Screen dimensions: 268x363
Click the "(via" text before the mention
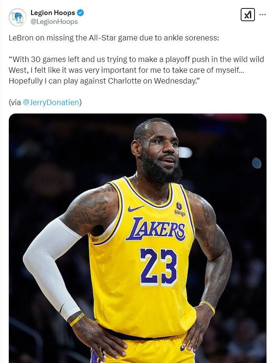[15, 102]
